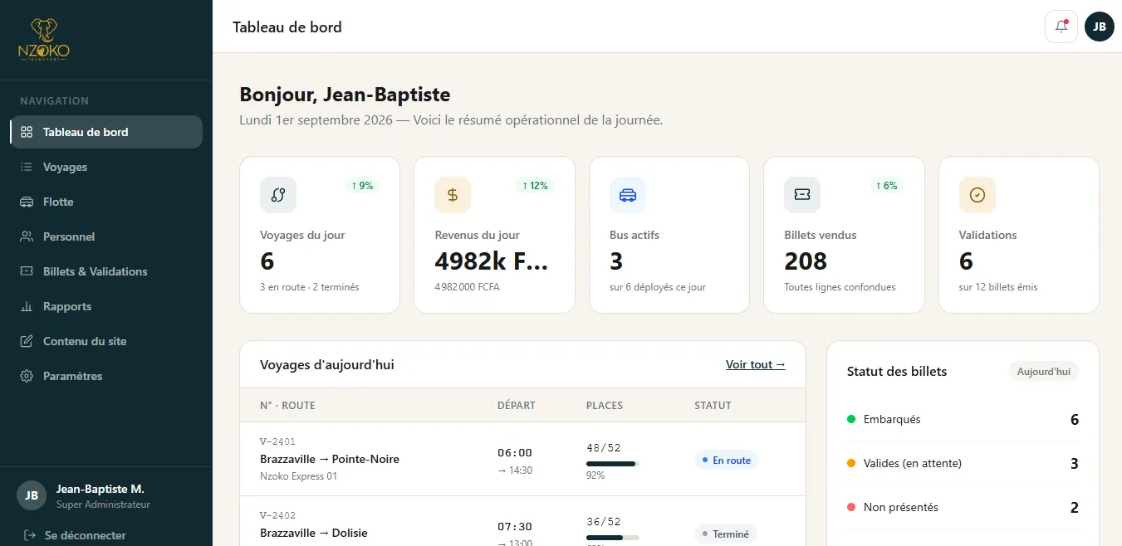Image resolution: width=1122 pixels, height=546 pixels.
Task: Click the STATUT column header
Action: 713,406
